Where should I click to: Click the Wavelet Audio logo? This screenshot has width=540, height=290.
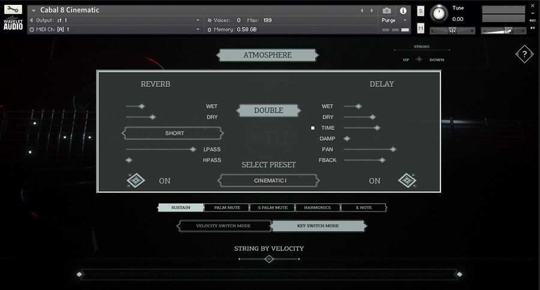coord(13,23)
